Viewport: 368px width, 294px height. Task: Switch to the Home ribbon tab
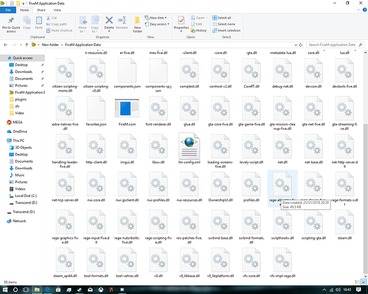coord(24,10)
